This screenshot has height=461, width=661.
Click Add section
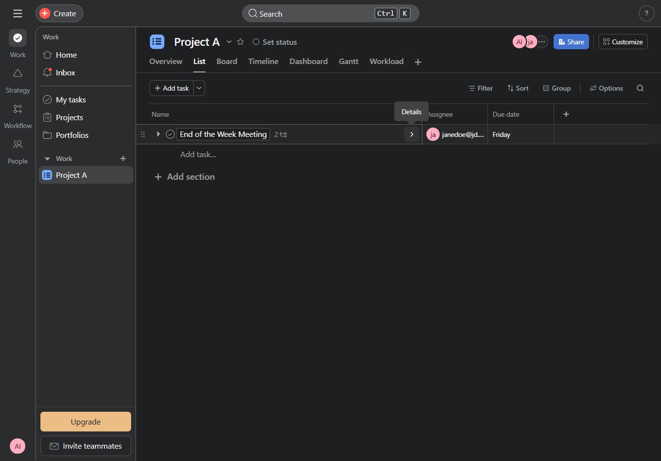pos(185,177)
